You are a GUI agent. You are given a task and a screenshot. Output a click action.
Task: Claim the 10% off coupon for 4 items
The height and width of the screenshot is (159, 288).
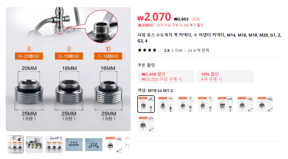pos(225,77)
